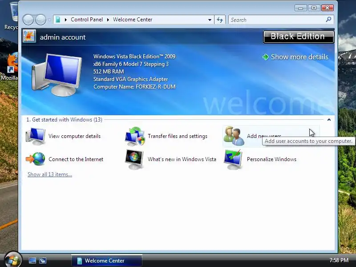Click the Back navigation button

coord(28,20)
